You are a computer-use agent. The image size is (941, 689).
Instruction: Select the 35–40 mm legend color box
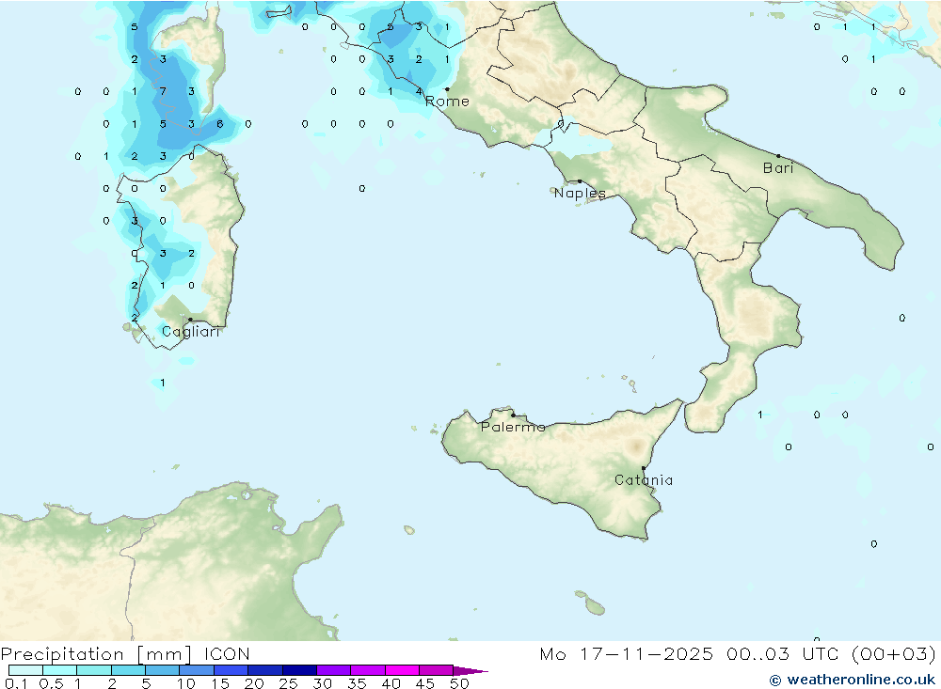point(368,670)
